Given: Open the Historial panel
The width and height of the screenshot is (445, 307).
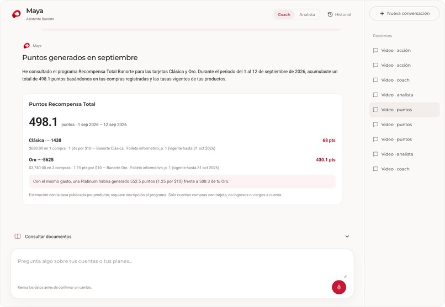Looking at the screenshot, I should click(340, 14).
